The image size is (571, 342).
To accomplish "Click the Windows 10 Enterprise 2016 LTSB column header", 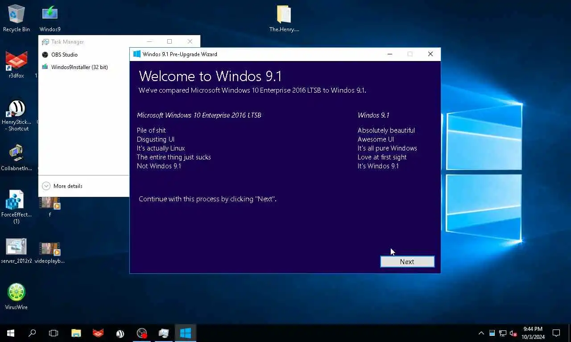I will tap(199, 115).
